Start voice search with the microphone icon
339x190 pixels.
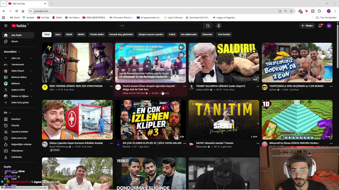tap(218, 26)
